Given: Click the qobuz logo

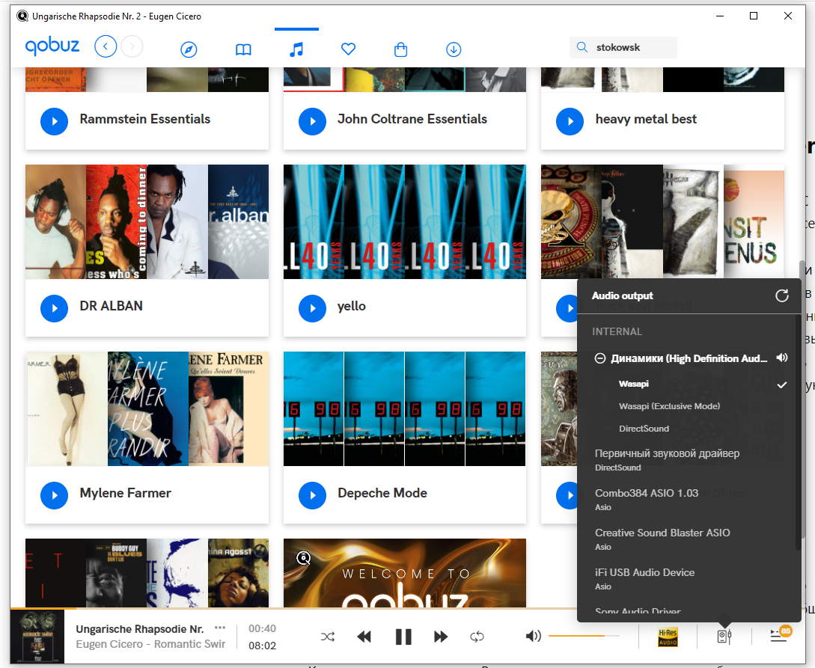Looking at the screenshot, I should (x=52, y=46).
